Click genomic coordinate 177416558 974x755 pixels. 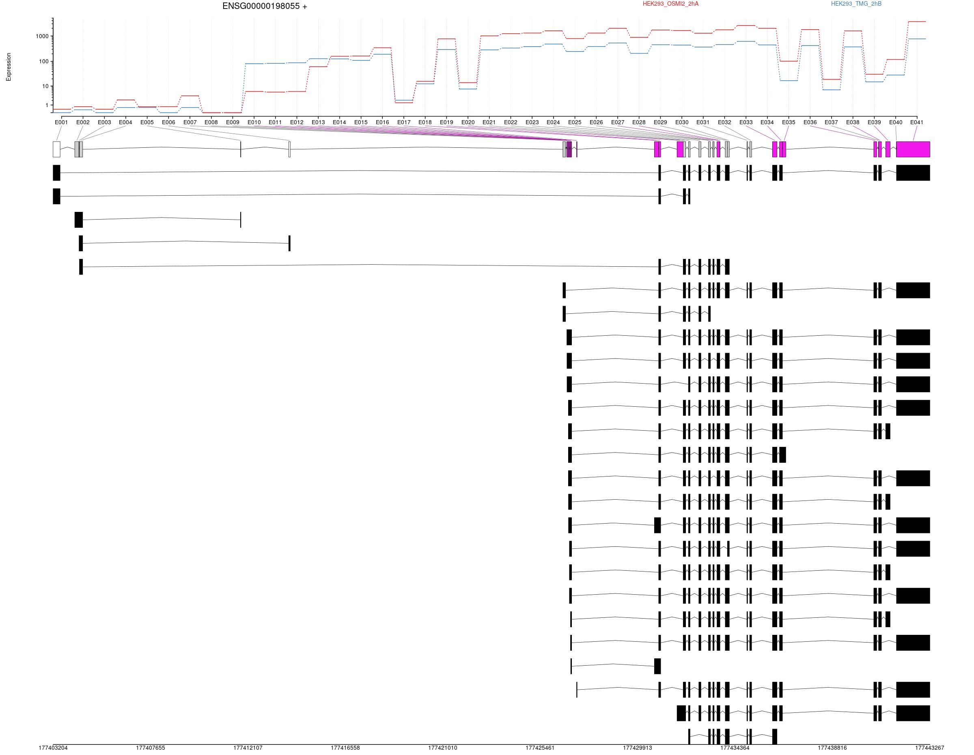coord(345,748)
